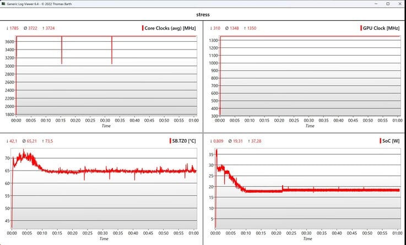Viewport: 406px width, 245px height.
Task: Click the red Core Clocks legend marker
Action: pos(143,28)
